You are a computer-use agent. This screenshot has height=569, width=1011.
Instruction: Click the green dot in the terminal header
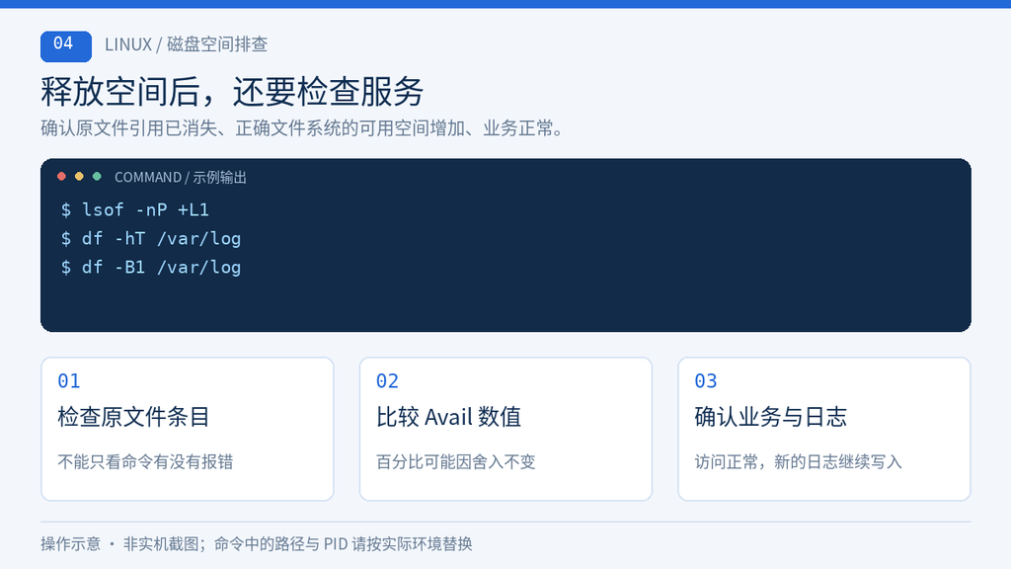[x=97, y=176]
